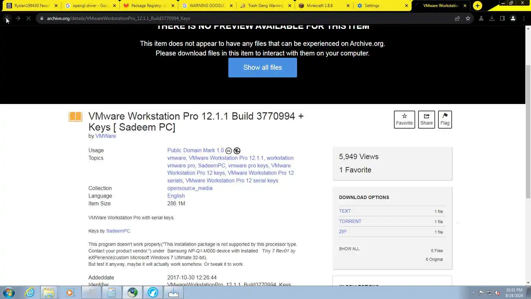
Task: Click the round blue bird taskbar icon
Action: pyautogui.click(x=153, y=293)
